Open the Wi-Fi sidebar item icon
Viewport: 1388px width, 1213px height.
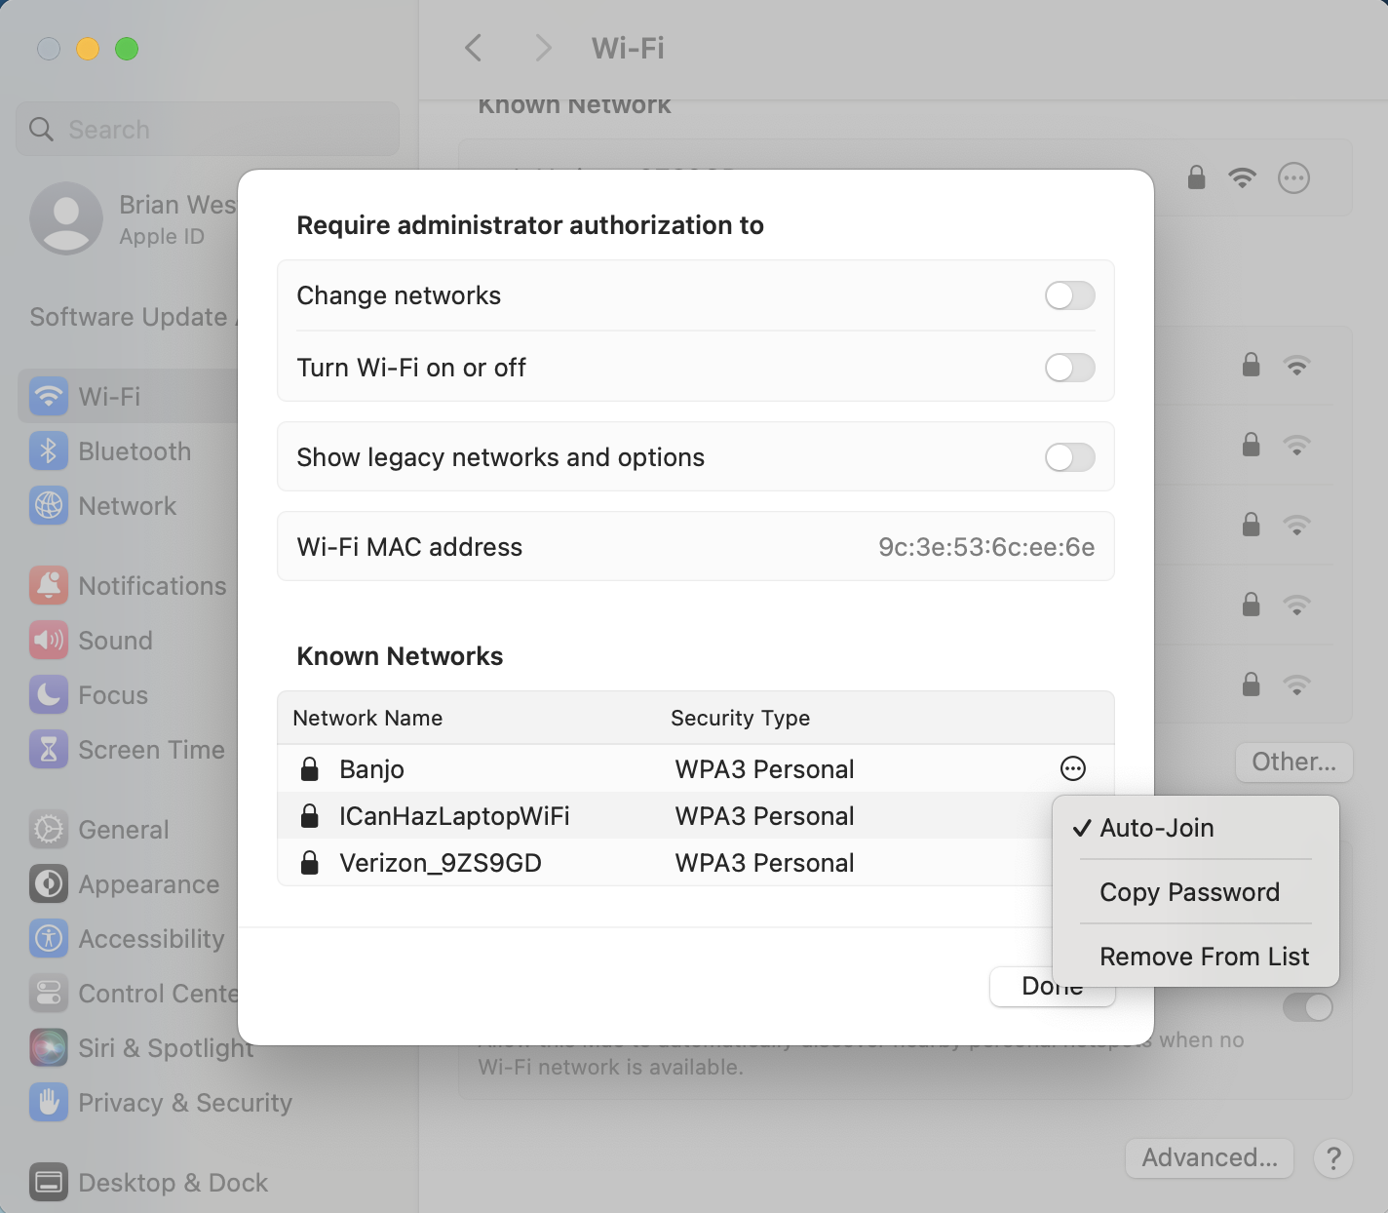[49, 396]
